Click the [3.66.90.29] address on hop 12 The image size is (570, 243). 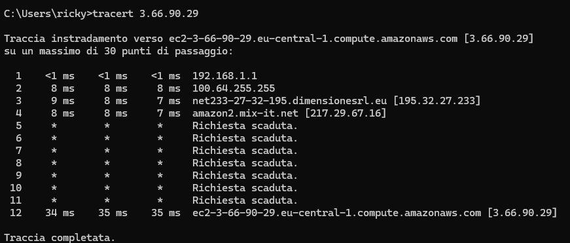click(522, 213)
